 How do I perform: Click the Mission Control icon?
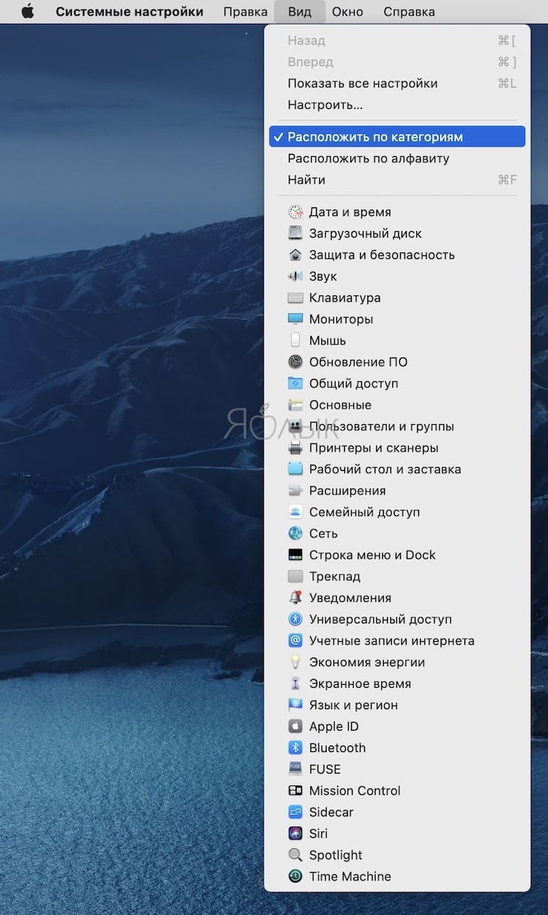click(295, 791)
